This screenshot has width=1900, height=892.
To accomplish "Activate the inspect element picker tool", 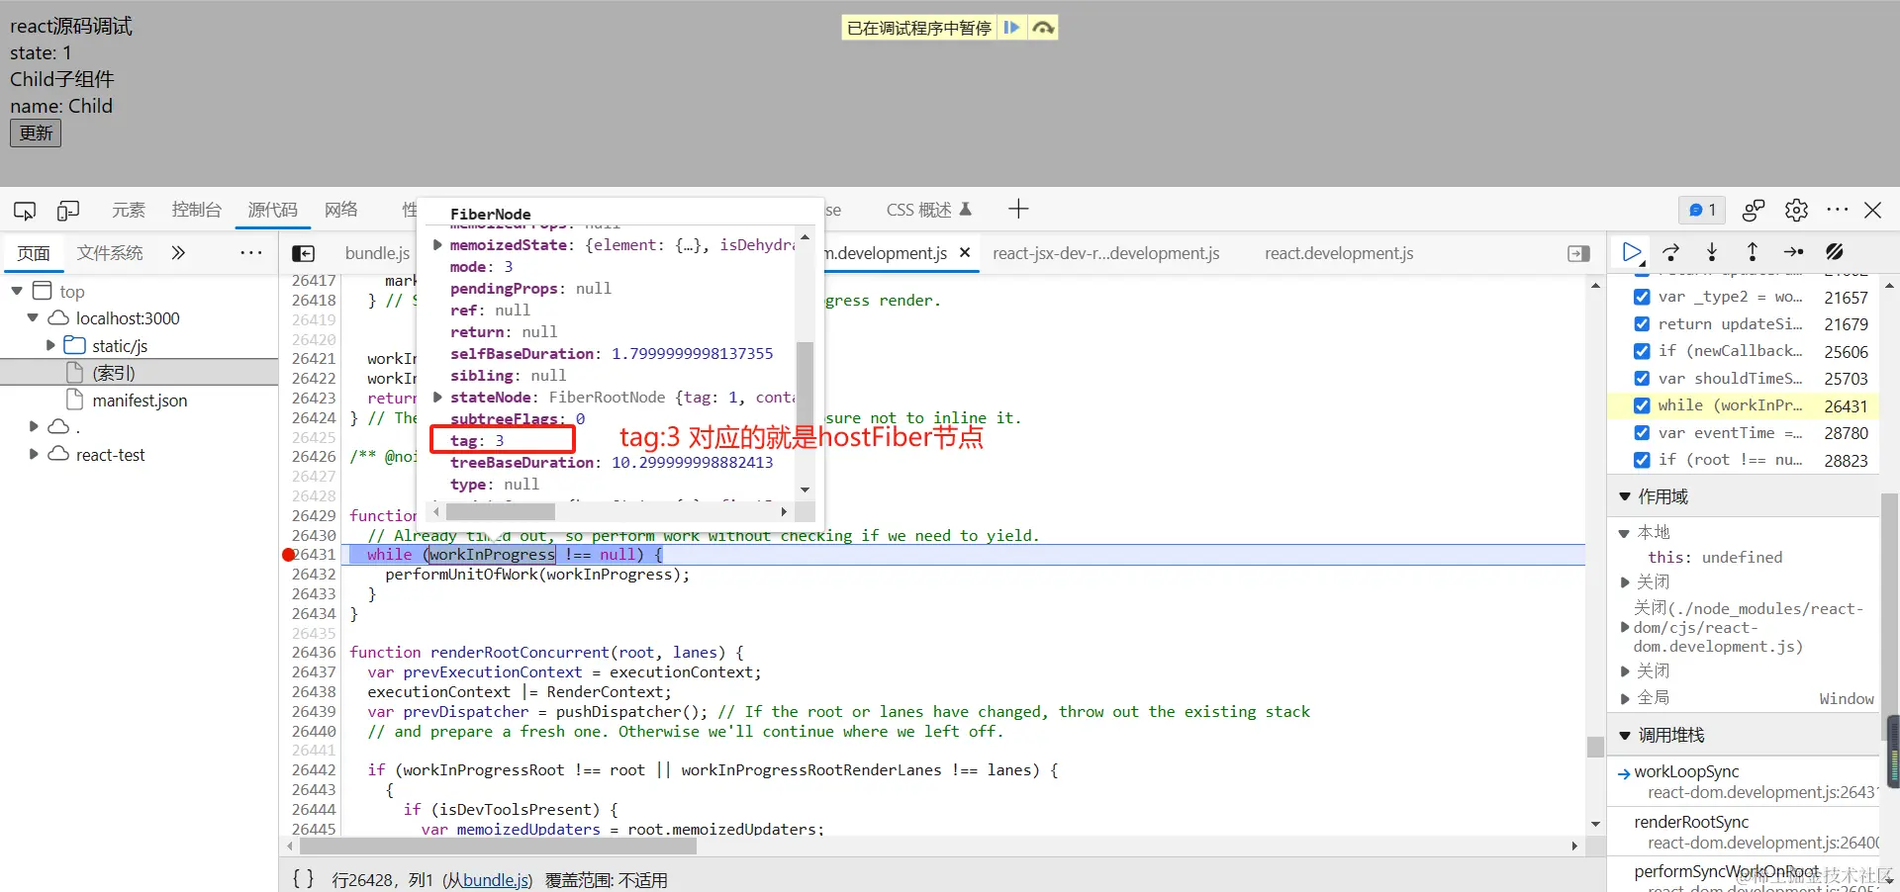I will click(25, 211).
